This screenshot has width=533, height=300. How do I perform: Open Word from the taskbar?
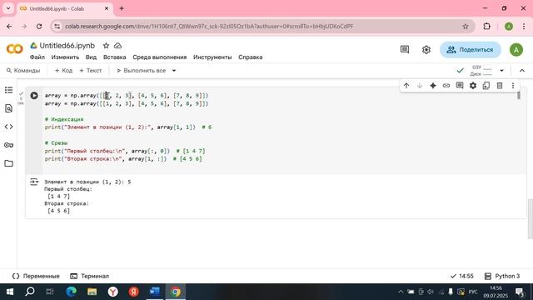(155, 292)
